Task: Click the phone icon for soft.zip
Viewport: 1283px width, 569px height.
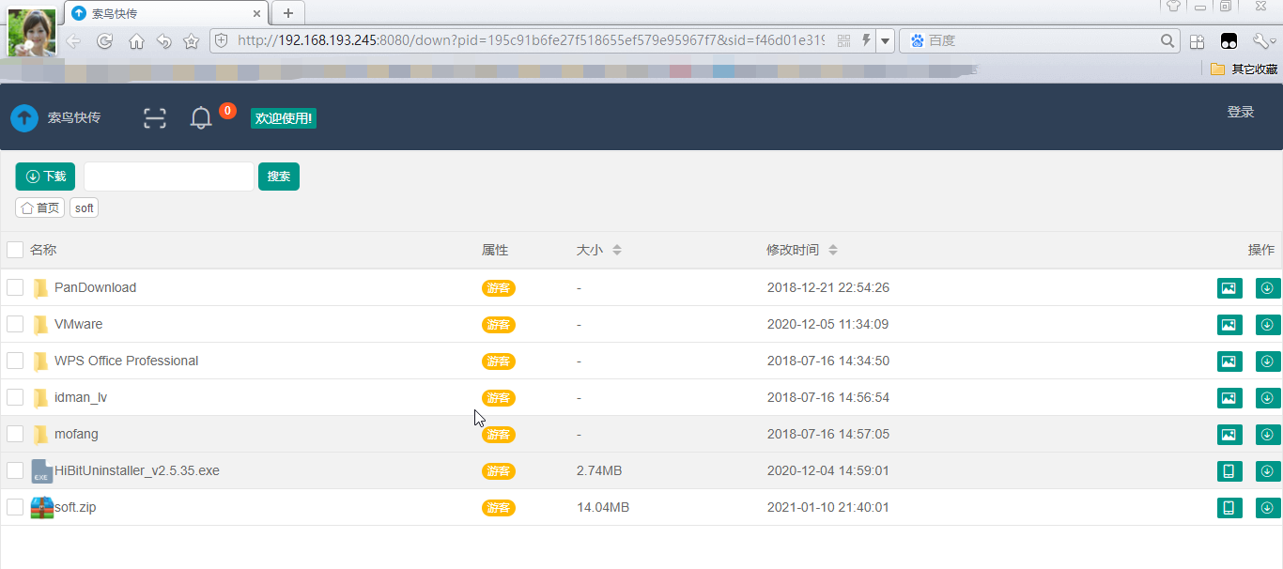Action: click(x=1229, y=508)
